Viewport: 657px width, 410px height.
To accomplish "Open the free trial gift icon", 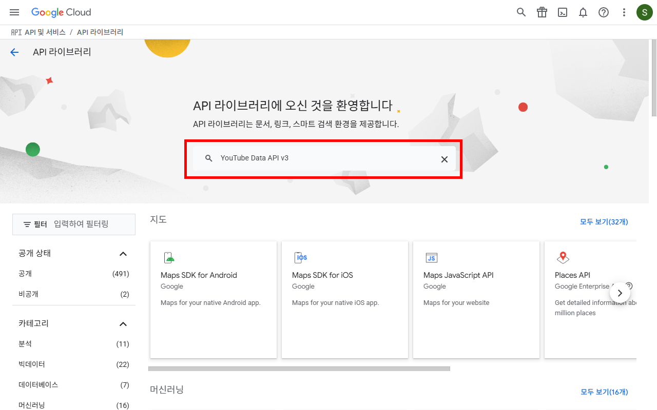I will click(542, 12).
